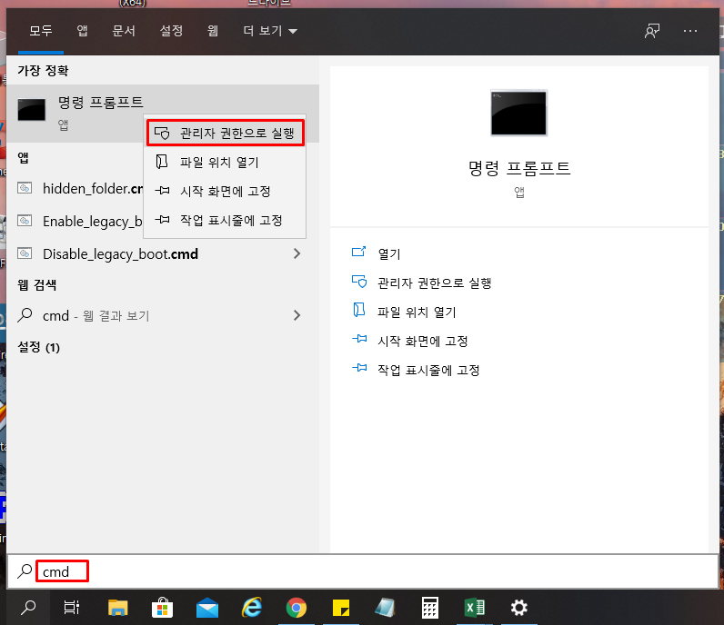The height and width of the screenshot is (625, 724).
Task: Open Settings gear on the taskbar
Action: [519, 608]
